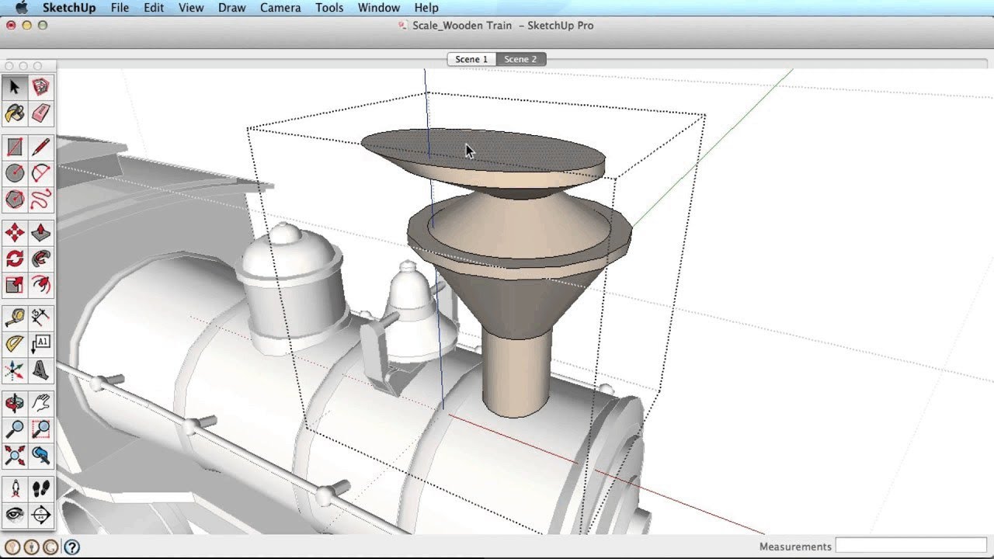
Task: Switch to the Scene 2 tab
Action: 520,59
